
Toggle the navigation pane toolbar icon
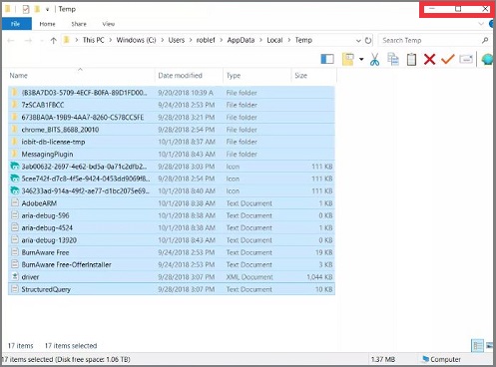point(327,59)
